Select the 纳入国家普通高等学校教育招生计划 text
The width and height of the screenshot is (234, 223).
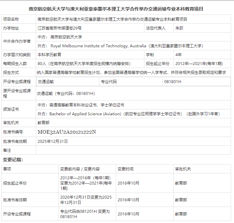pos(132,73)
